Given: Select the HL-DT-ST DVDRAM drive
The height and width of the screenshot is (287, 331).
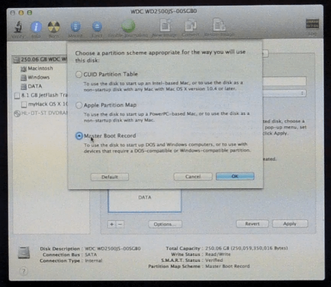Looking at the screenshot, I should [41, 113].
